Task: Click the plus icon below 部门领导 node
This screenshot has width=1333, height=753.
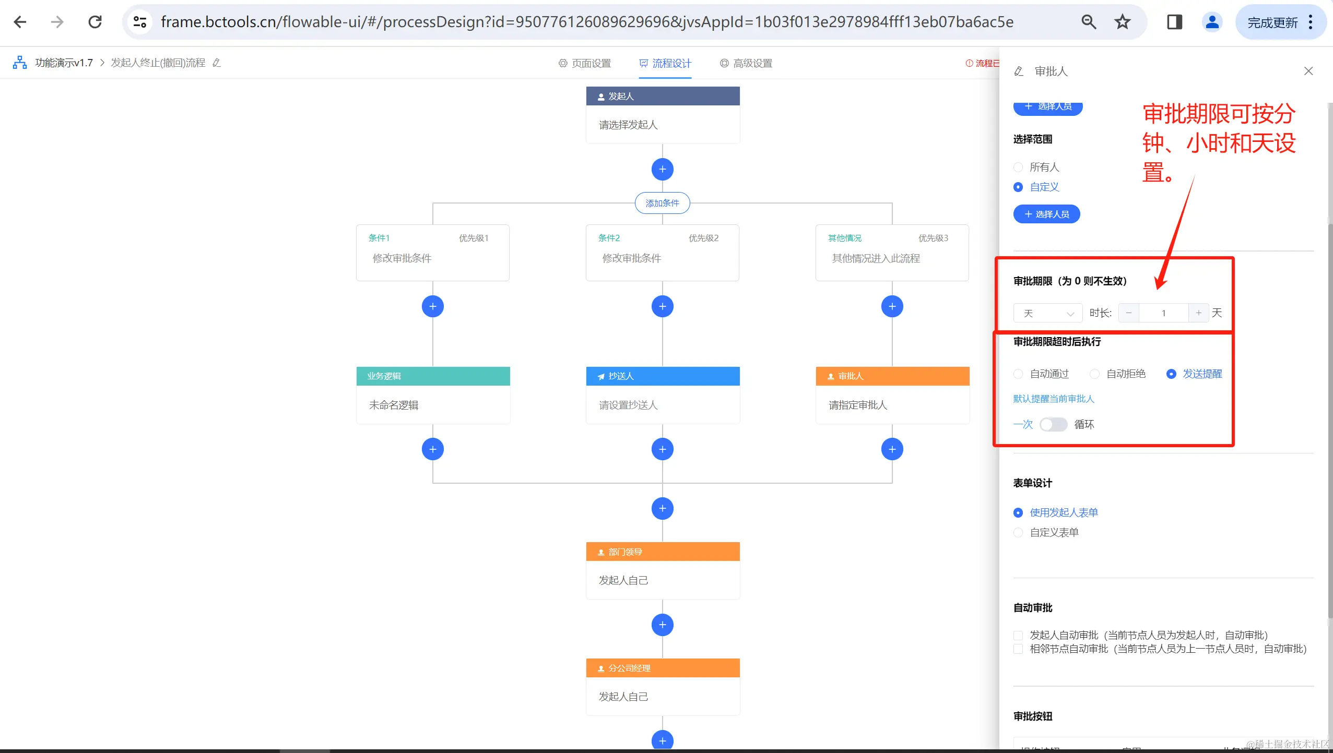Action: click(x=662, y=625)
